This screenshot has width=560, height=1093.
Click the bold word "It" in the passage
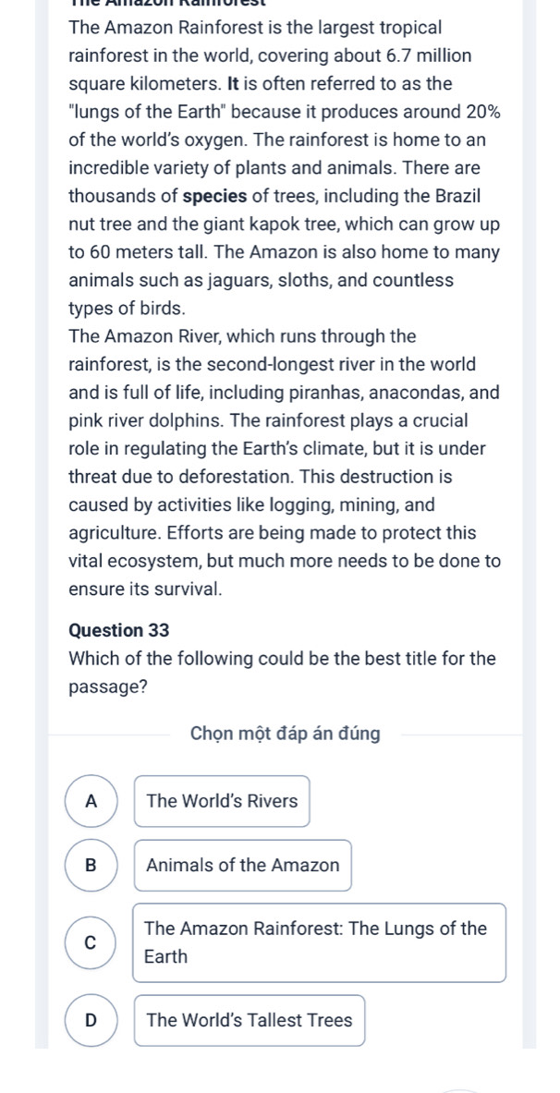point(235,84)
